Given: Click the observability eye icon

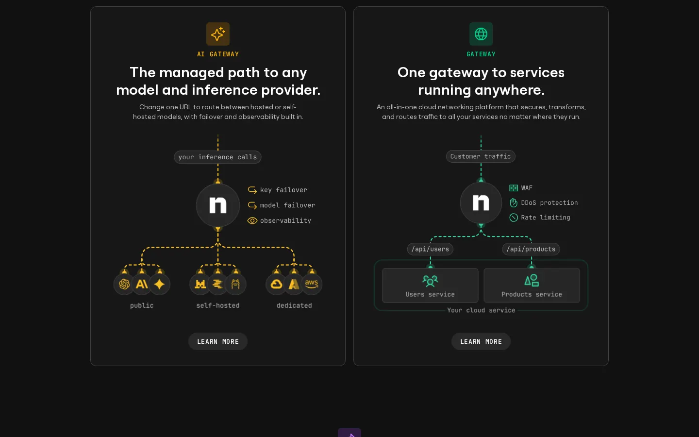Looking at the screenshot, I should pyautogui.click(x=252, y=220).
